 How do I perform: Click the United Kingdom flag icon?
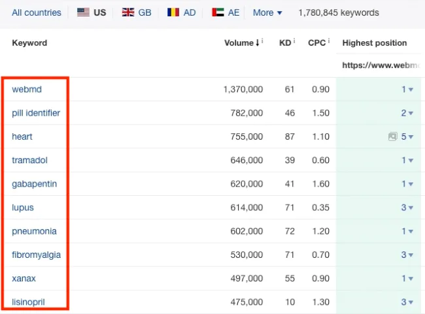(x=128, y=12)
